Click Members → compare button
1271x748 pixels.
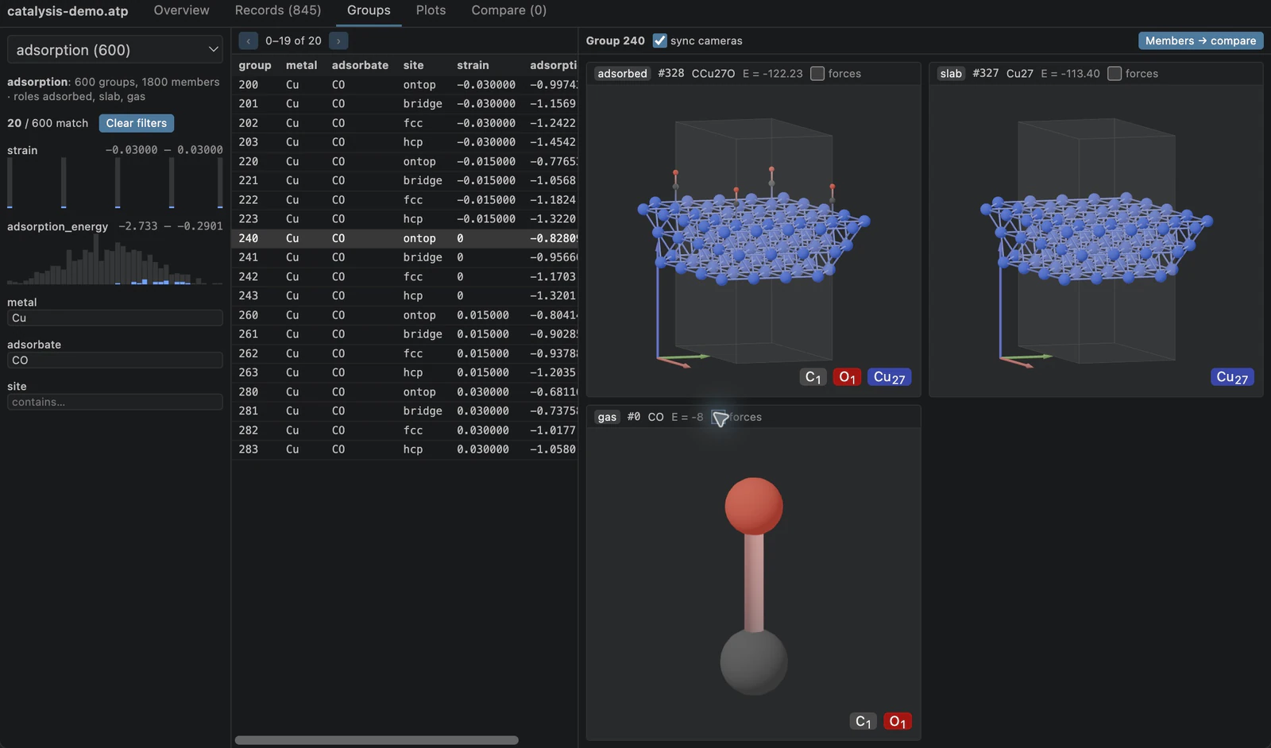point(1200,40)
